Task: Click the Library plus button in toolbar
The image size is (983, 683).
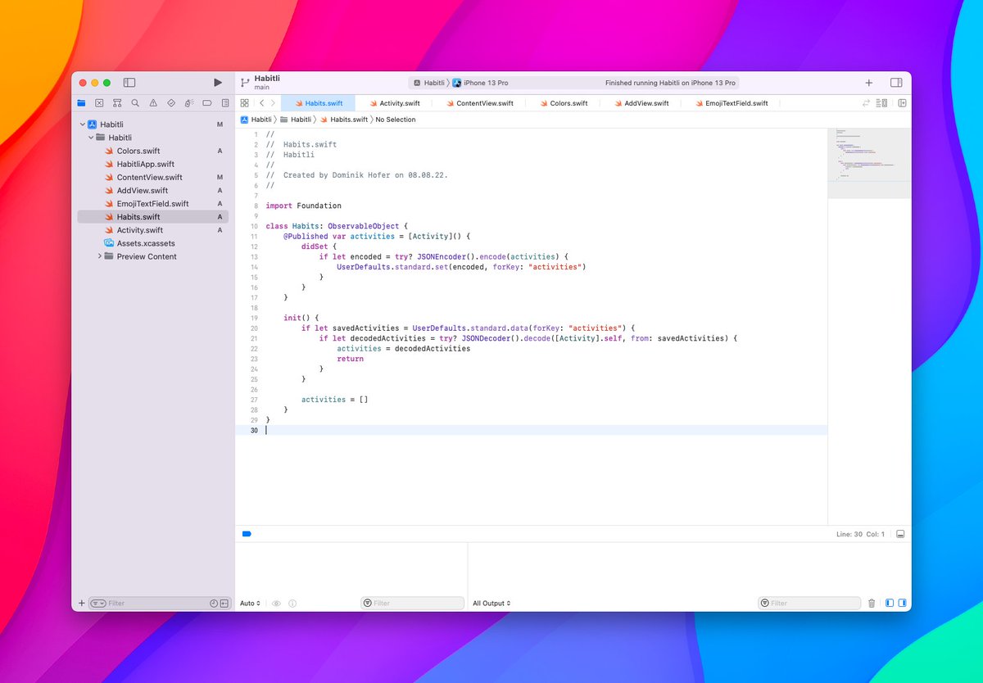Action: click(x=869, y=83)
